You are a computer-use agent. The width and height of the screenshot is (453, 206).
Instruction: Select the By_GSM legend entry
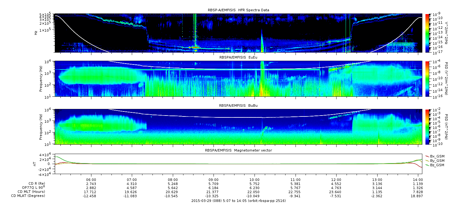pyautogui.click(x=437, y=160)
